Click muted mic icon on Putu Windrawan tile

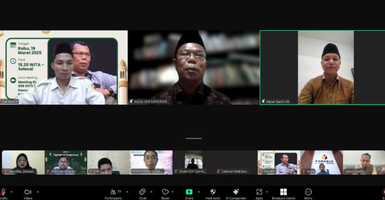[x=48, y=171]
